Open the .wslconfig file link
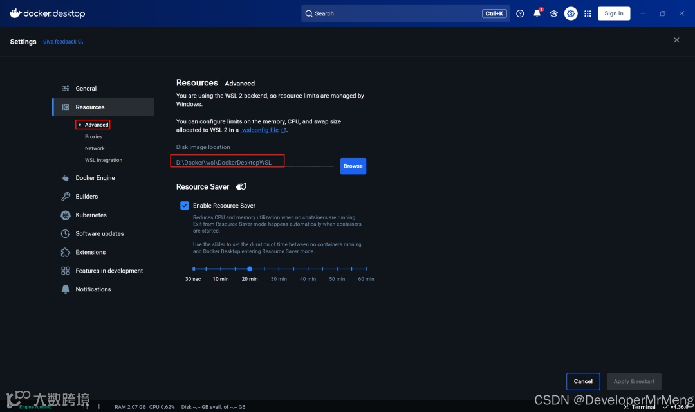 pos(260,130)
